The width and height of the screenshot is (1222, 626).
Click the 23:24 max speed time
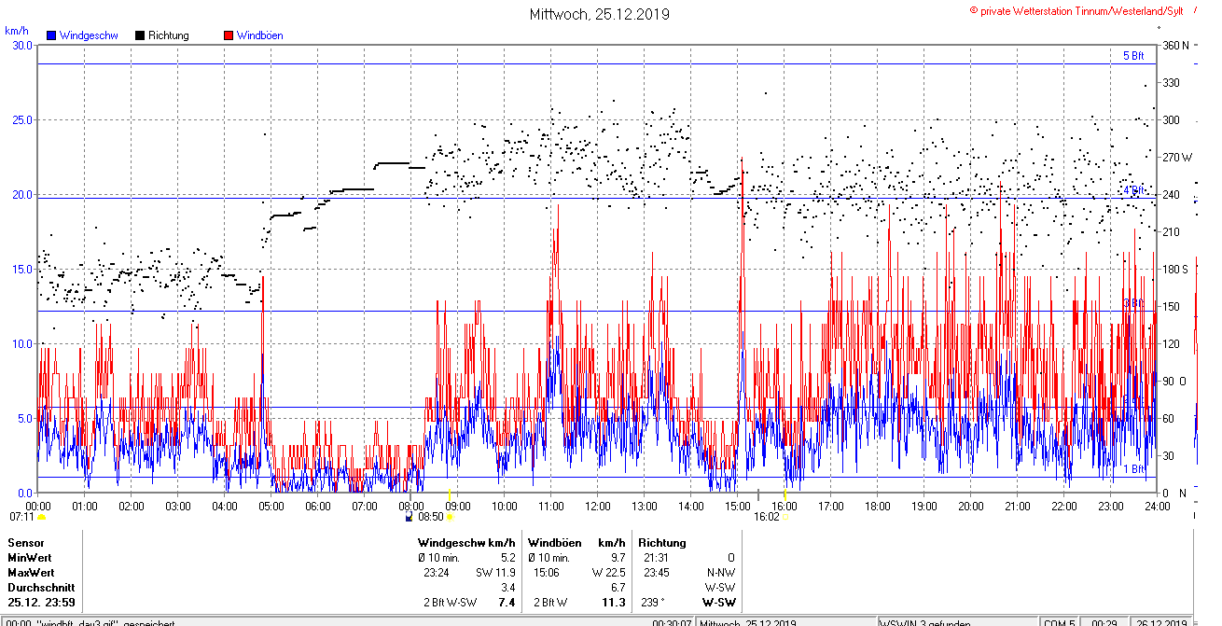point(437,573)
